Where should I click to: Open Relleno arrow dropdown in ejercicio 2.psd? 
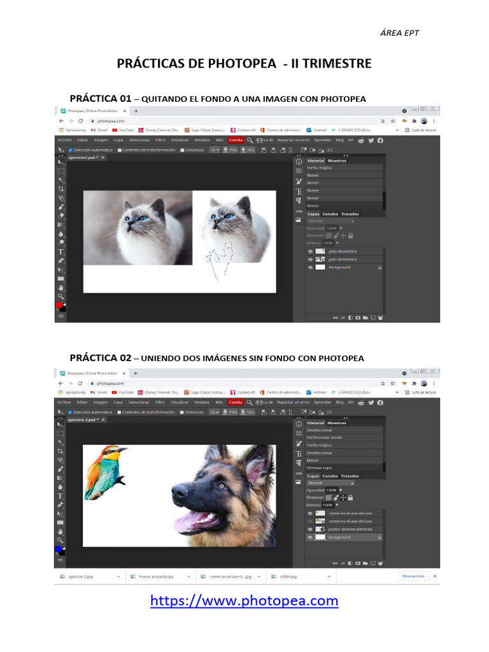[x=337, y=505]
